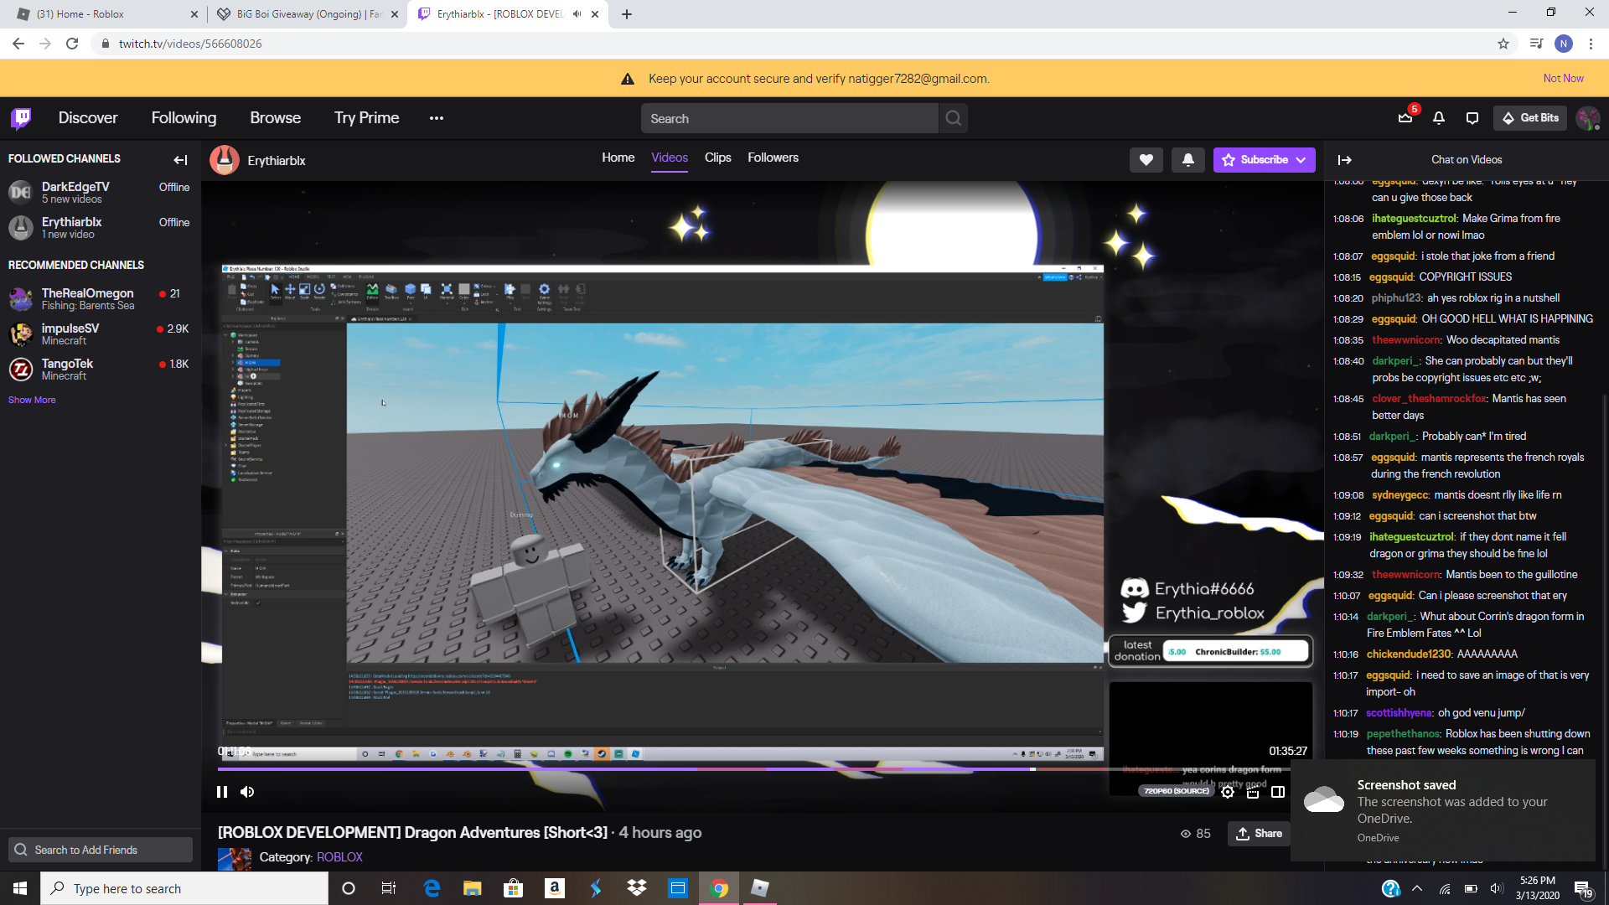
Task: Mute the Erythiarblx browser tab audio
Action: click(577, 14)
